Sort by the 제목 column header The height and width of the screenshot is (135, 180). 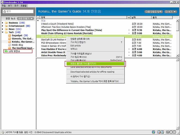[x=83, y=17]
